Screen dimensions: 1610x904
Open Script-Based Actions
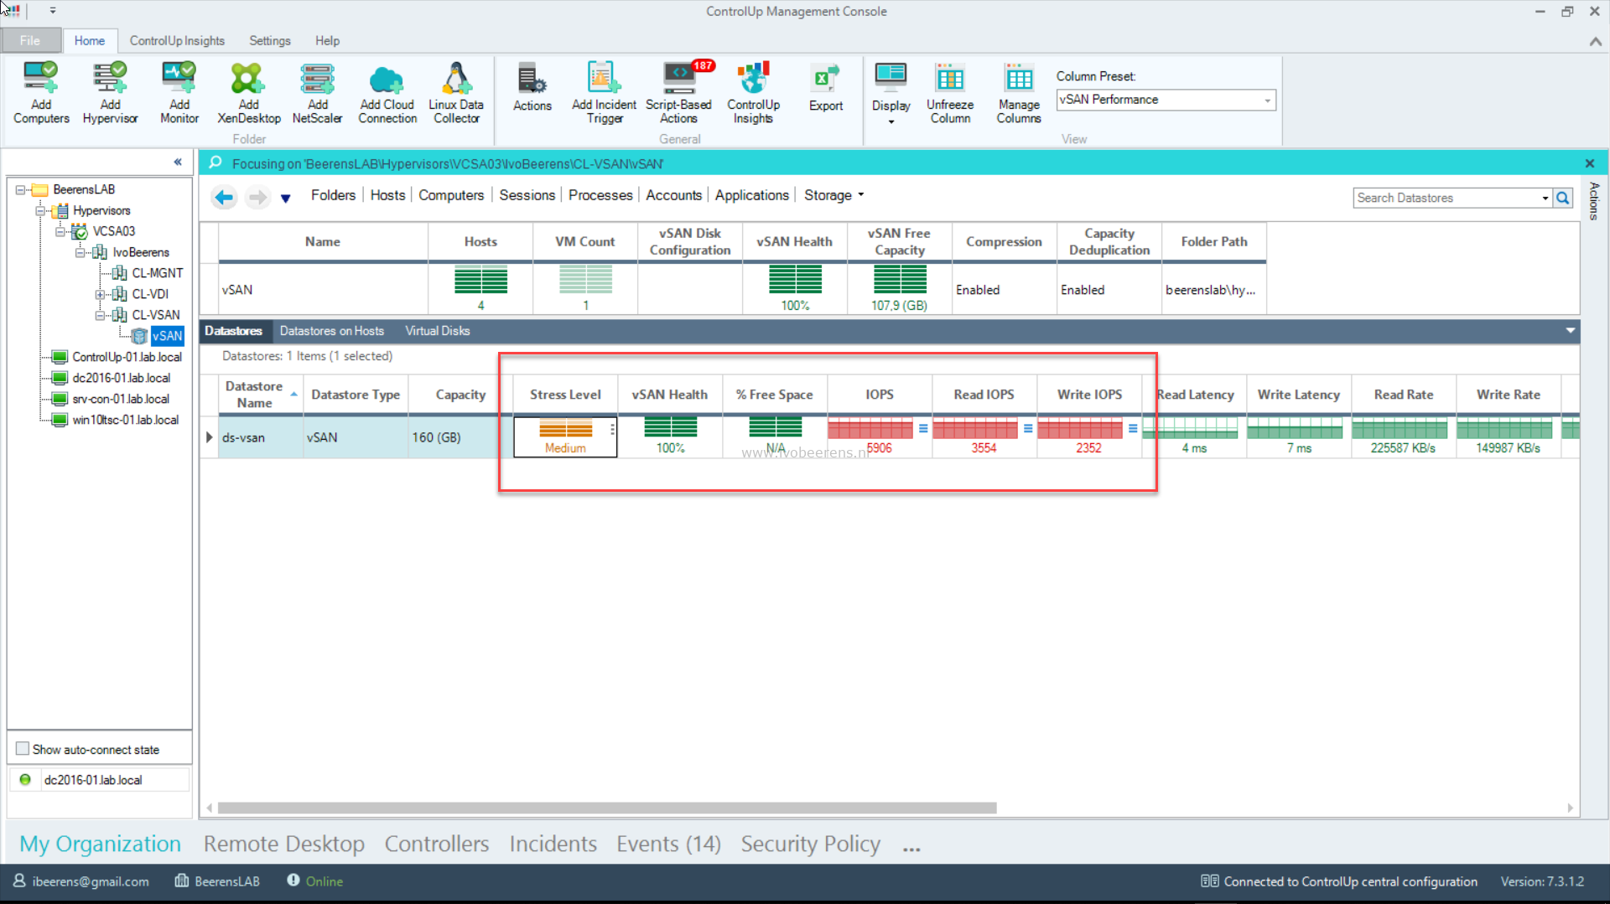coord(678,92)
